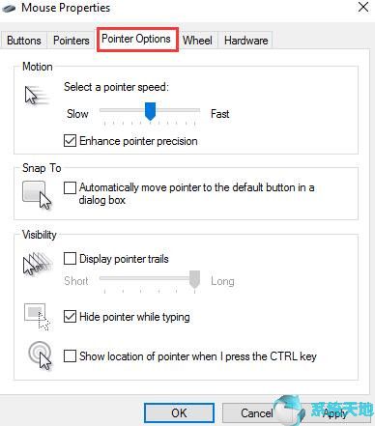Click the pointer speed motion icon
Screen dimensions: 375x426
pos(37,95)
